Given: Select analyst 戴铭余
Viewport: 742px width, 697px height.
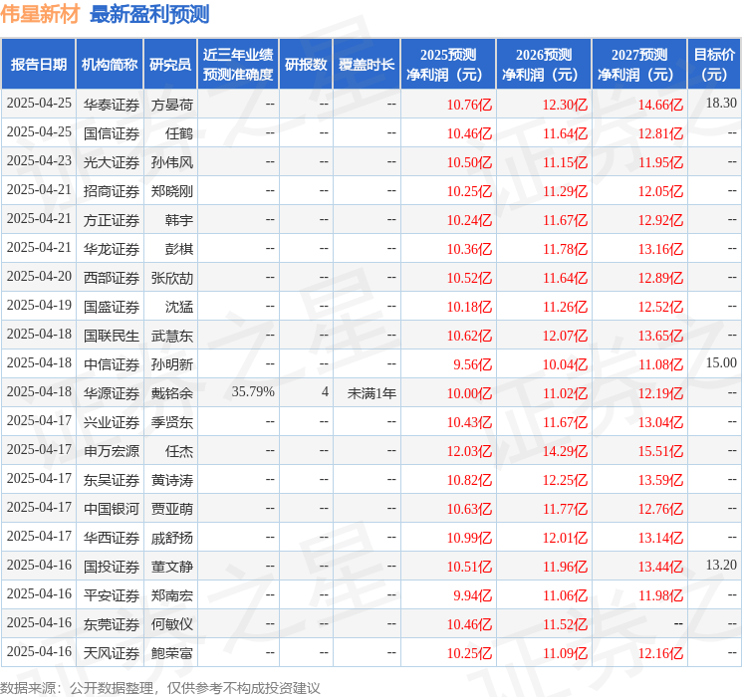Looking at the screenshot, I should (171, 392).
